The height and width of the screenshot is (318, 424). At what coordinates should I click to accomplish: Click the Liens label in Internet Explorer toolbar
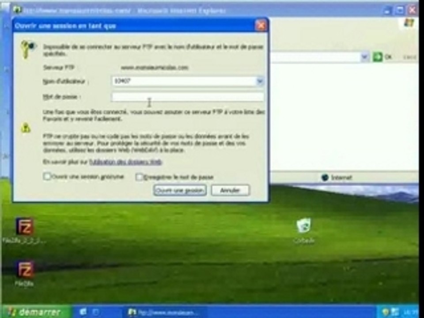click(409, 57)
